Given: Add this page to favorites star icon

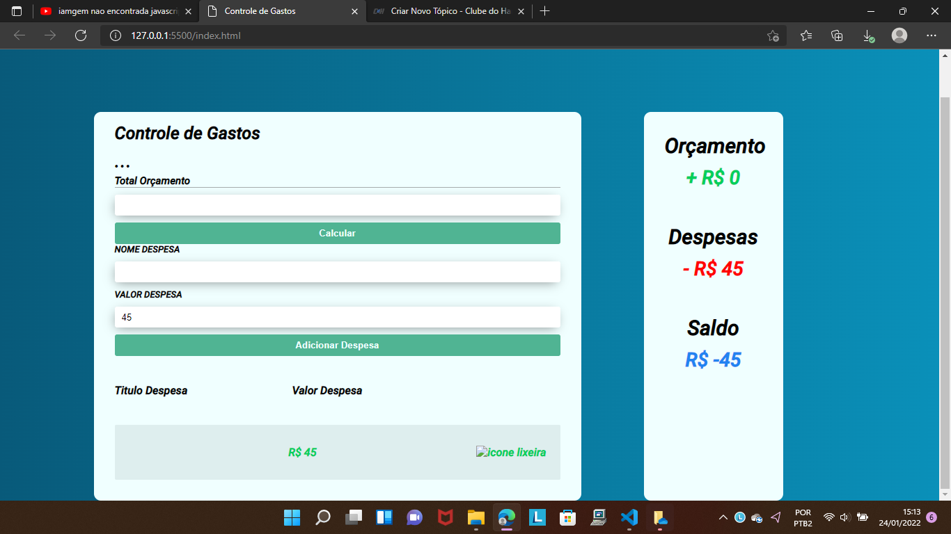Looking at the screenshot, I should pos(773,35).
